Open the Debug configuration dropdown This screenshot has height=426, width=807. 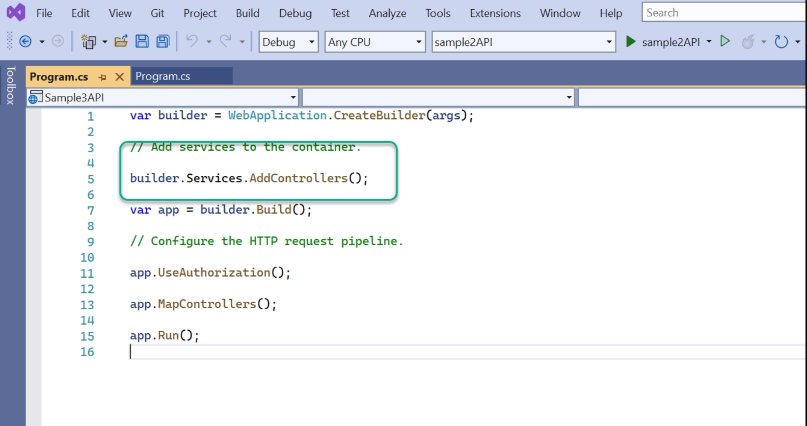coord(288,42)
